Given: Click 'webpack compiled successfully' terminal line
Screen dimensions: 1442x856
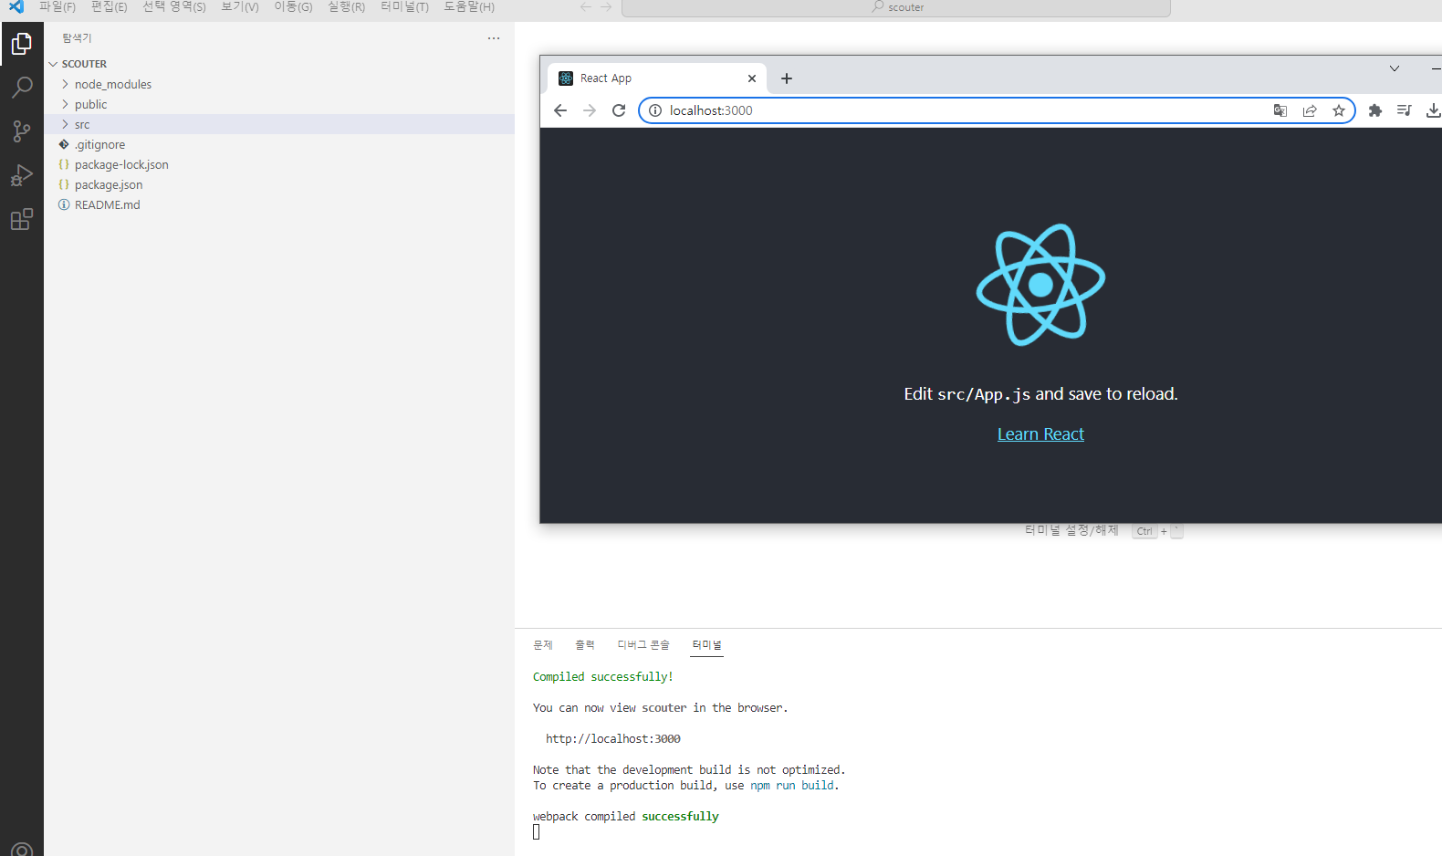Looking at the screenshot, I should coord(626,817).
